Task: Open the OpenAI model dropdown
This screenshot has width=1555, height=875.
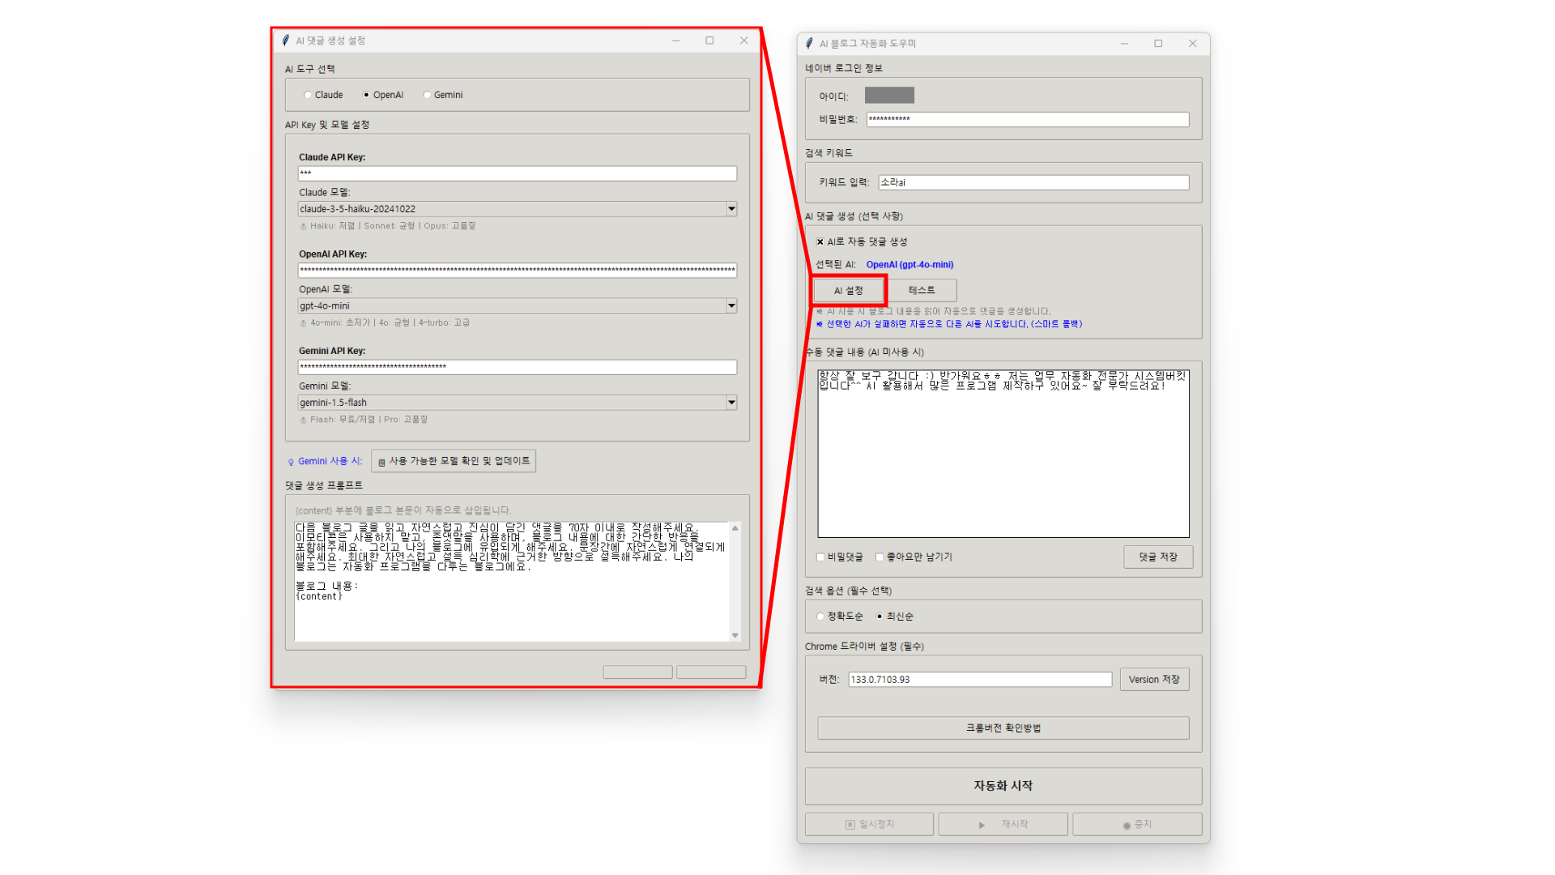Action: [x=731, y=305]
